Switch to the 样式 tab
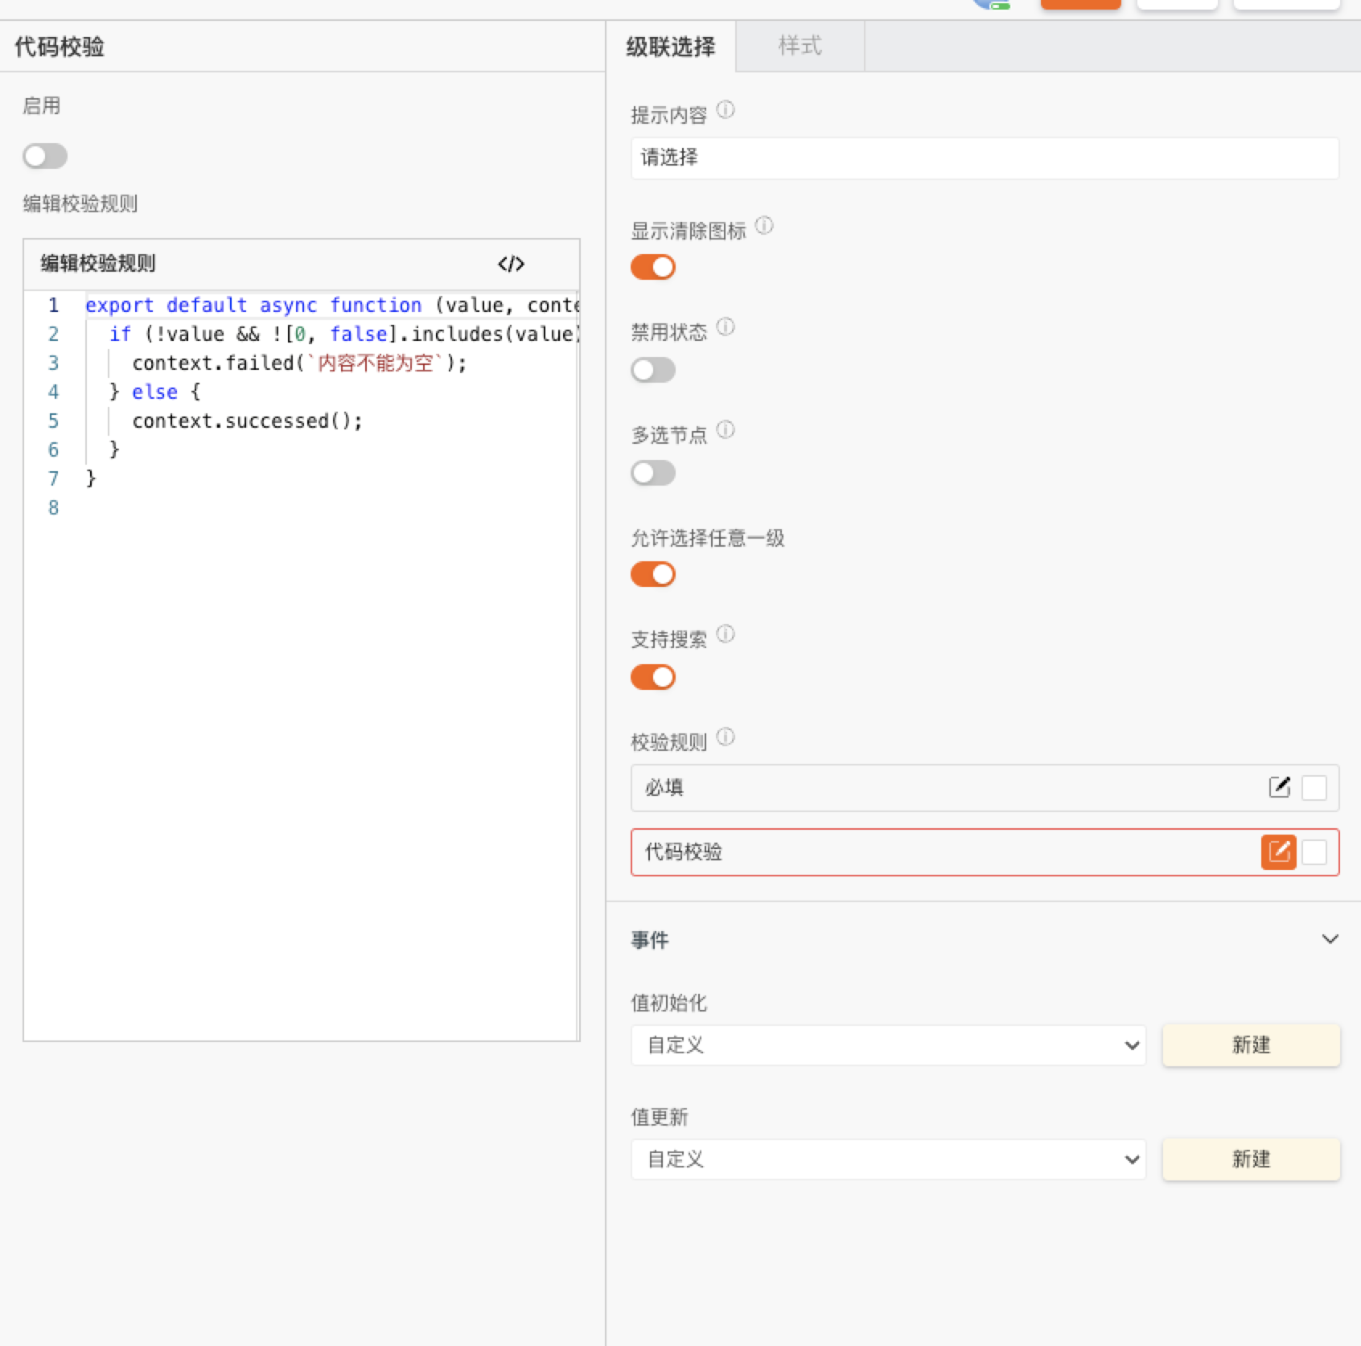 pos(800,46)
